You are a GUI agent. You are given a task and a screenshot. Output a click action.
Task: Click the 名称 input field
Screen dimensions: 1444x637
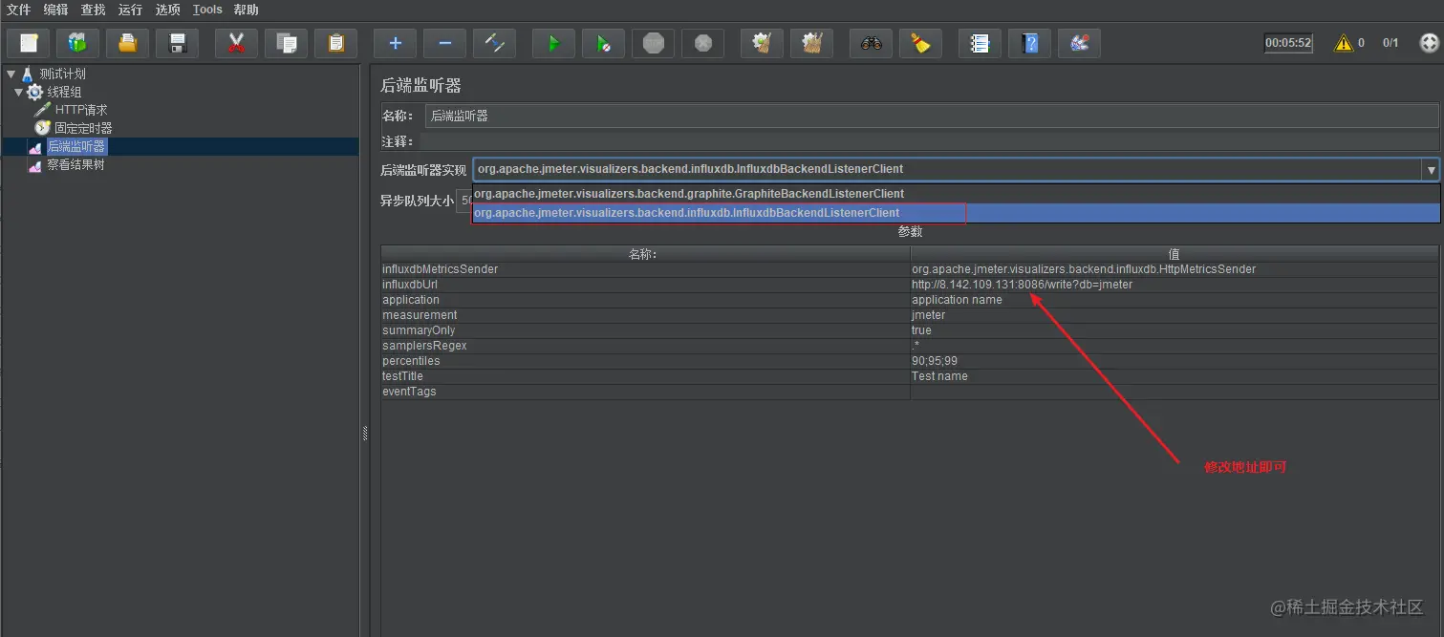pyautogui.click(x=932, y=116)
